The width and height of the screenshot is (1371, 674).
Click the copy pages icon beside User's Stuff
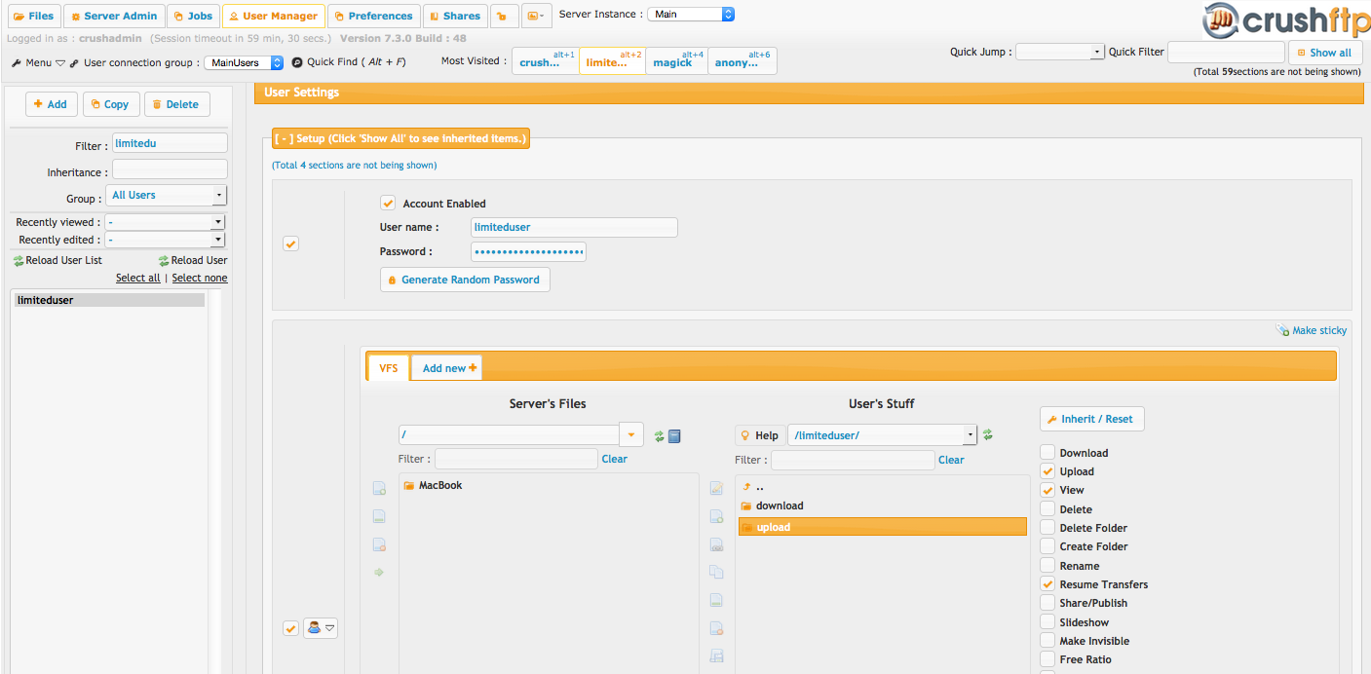click(x=716, y=572)
